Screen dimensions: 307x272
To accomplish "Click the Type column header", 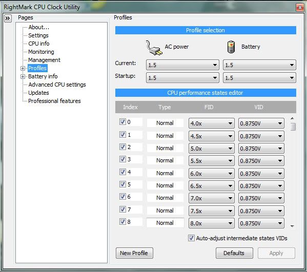I will click(x=165, y=107).
